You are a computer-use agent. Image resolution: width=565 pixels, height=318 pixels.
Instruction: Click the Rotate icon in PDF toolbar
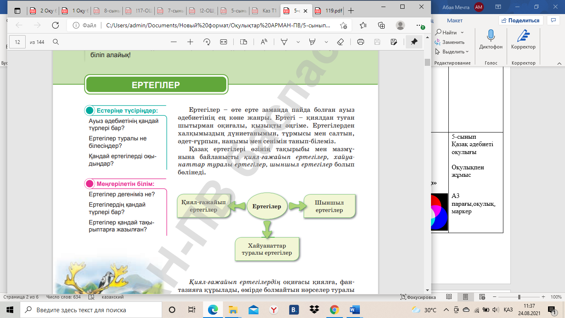tap(207, 42)
